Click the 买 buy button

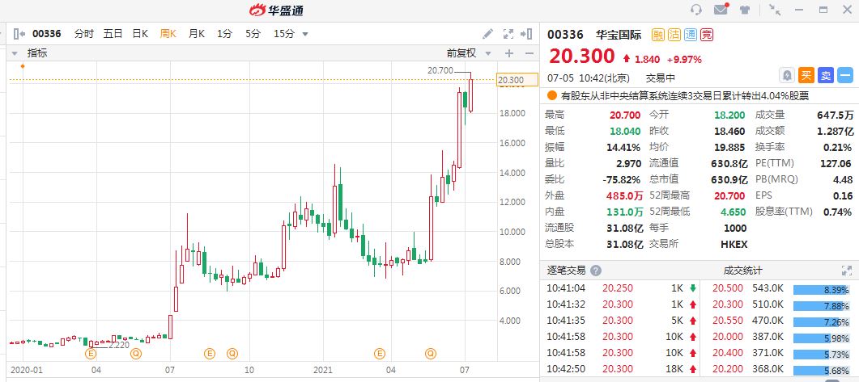[x=806, y=75]
